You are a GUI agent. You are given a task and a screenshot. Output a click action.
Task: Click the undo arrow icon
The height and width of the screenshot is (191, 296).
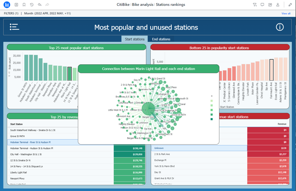click(39, 5)
